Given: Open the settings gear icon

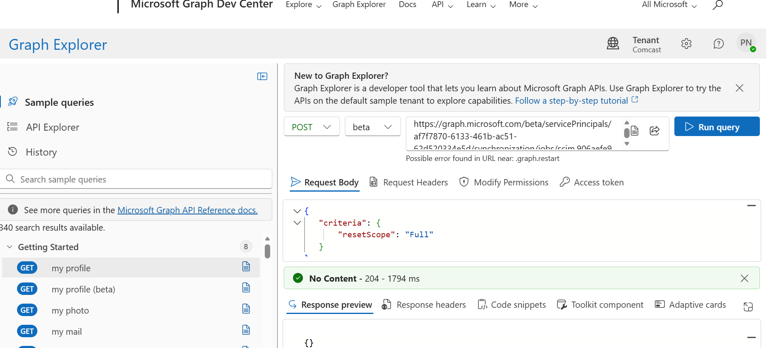Looking at the screenshot, I should pyautogui.click(x=686, y=44).
